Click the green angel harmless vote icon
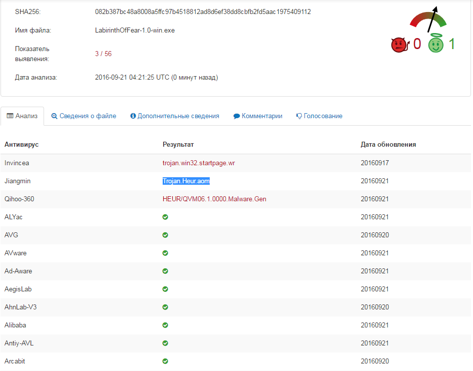This screenshot has height=371, width=473. pyautogui.click(x=436, y=43)
